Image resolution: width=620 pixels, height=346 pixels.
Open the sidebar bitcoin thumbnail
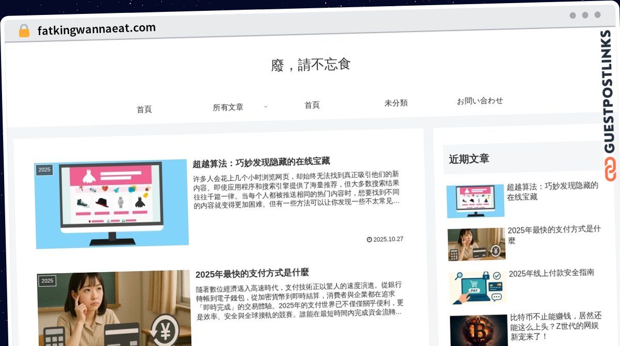click(x=479, y=331)
